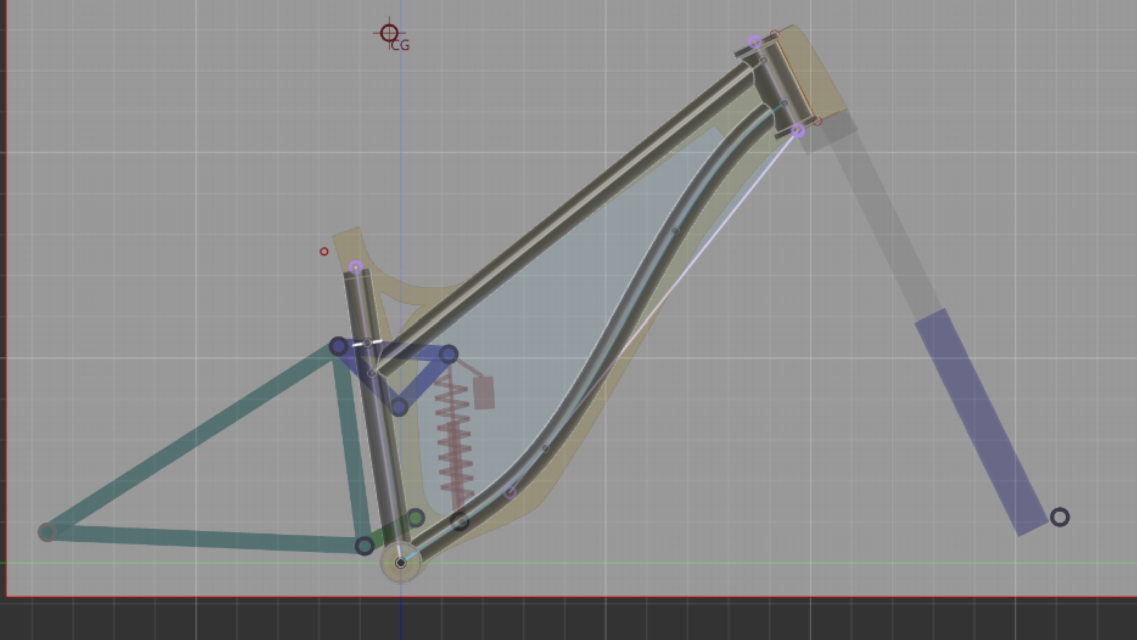Select the shock damper body rectangle
The width and height of the screenshot is (1137, 640).
[x=485, y=392]
